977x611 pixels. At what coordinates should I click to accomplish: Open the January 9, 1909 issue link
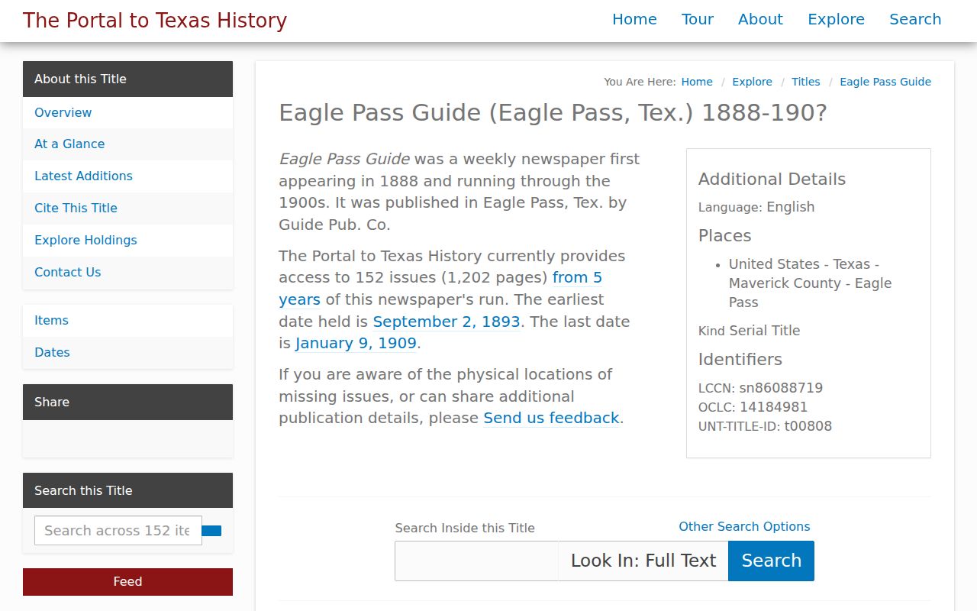[x=356, y=343]
